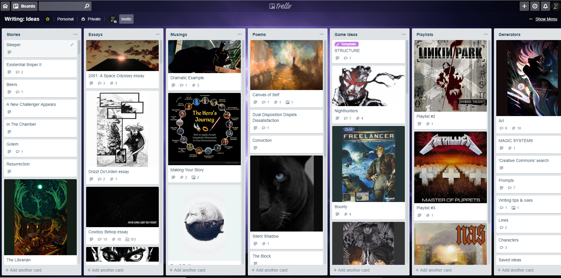Viewport: 561px width, 278px height.
Task: Click the create plus icon in header
Action: [524, 6]
